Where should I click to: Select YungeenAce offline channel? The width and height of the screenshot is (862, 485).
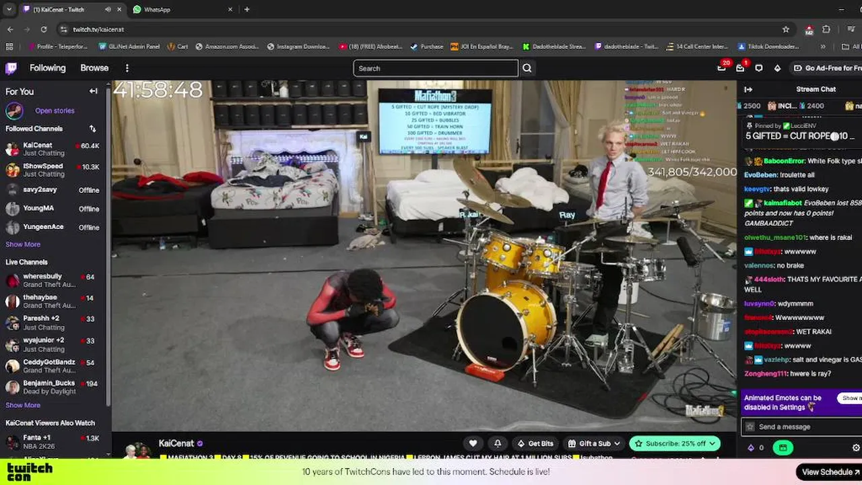tap(53, 227)
